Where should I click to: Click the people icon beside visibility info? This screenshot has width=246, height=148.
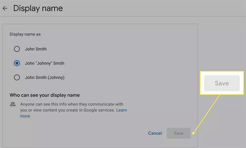[12, 104]
